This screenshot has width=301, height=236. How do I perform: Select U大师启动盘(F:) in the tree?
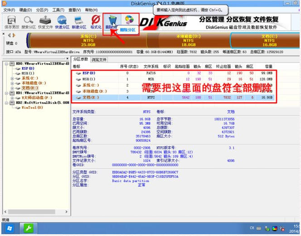point(37,98)
